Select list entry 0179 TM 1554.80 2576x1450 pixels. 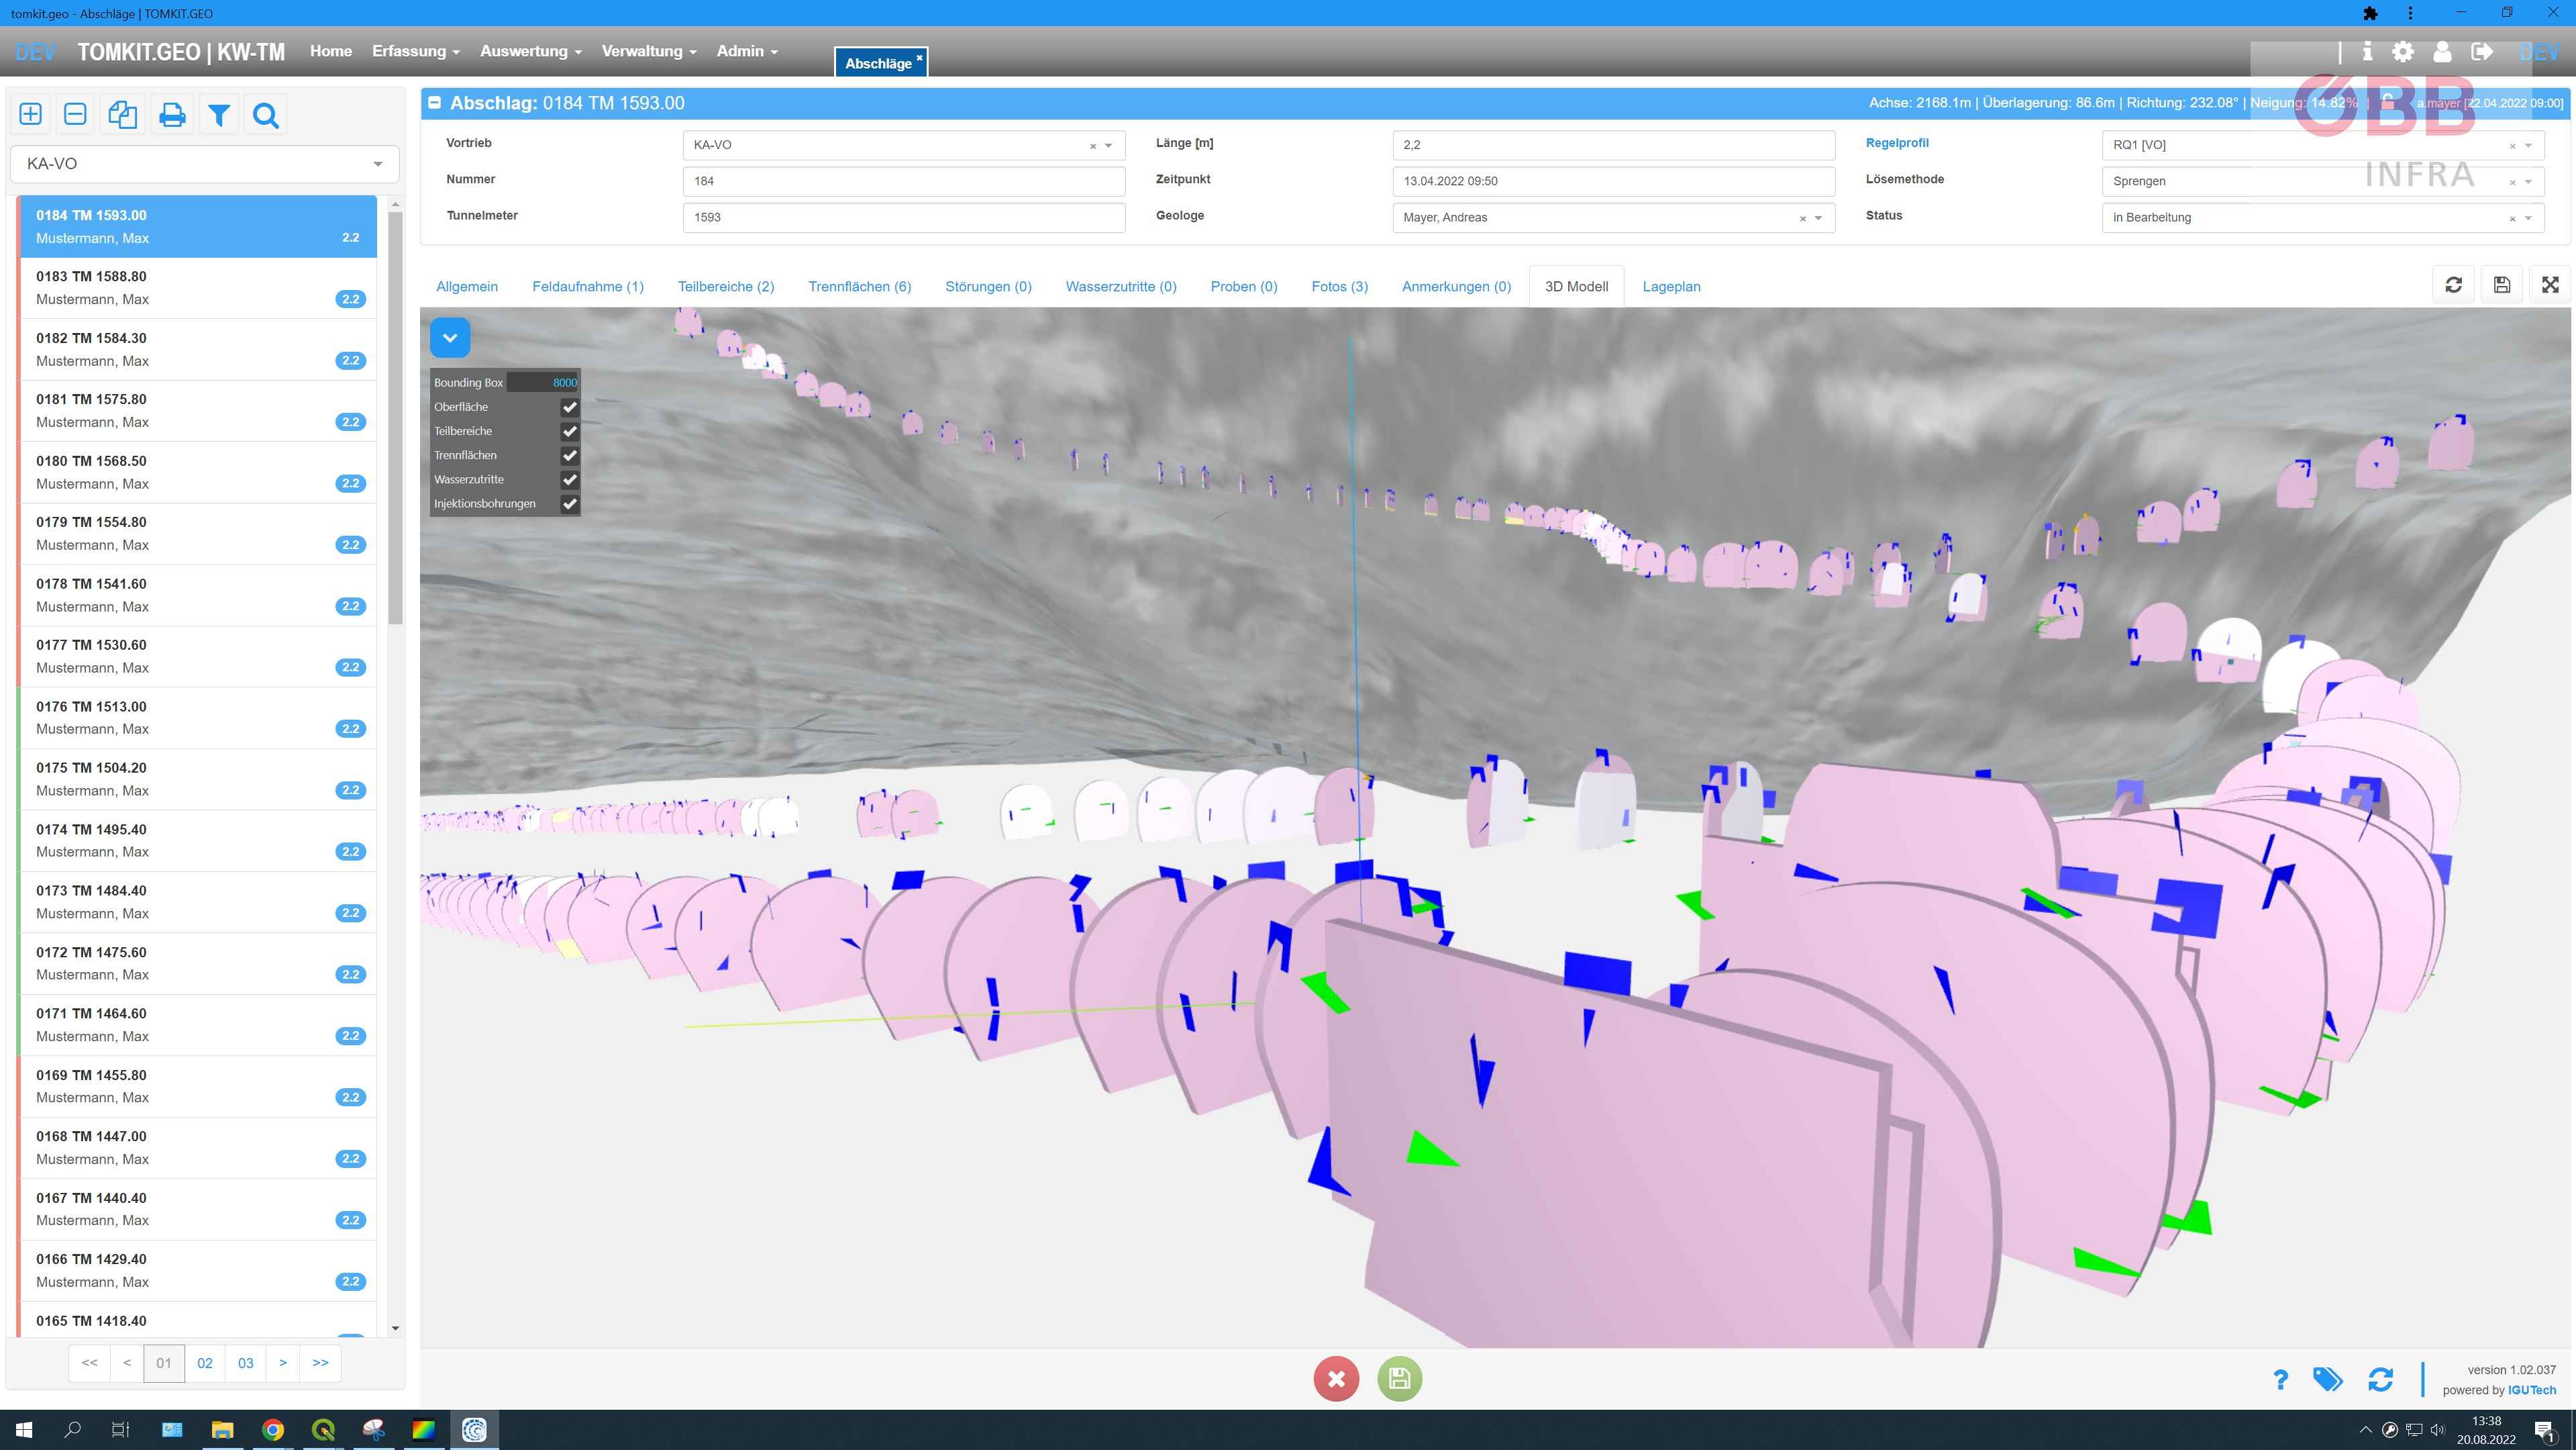(199, 534)
